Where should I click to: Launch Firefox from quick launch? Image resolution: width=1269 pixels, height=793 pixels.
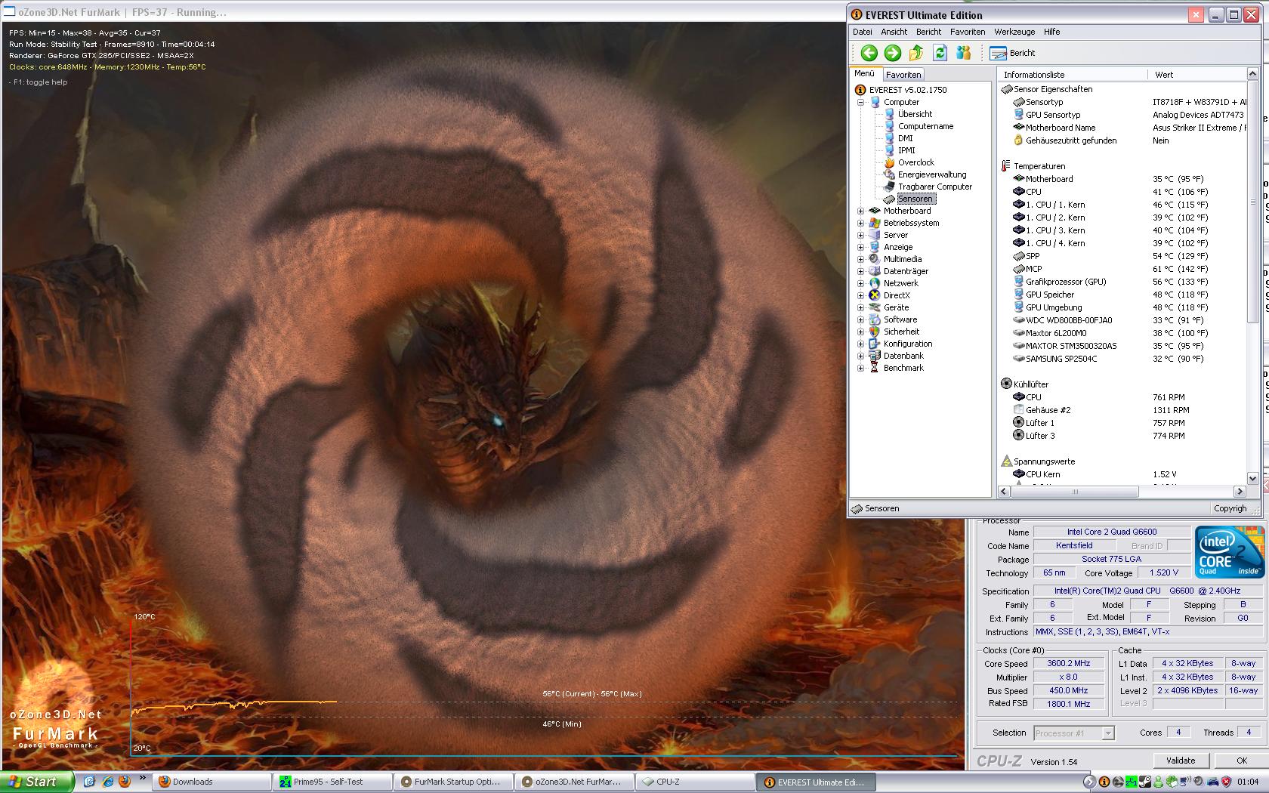[x=125, y=782]
